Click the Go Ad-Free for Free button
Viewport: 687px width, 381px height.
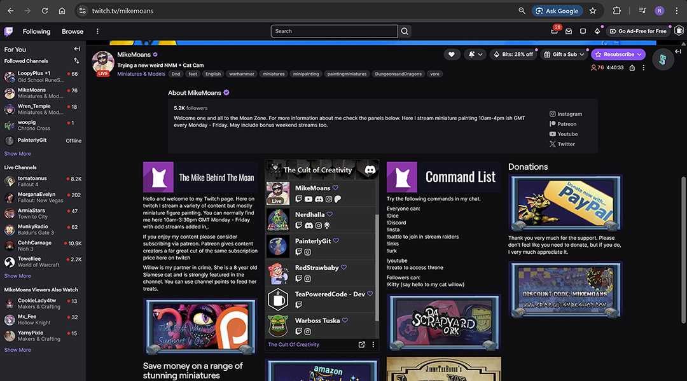637,31
